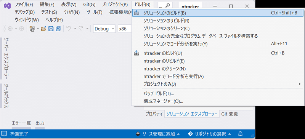Select ntracker のクリーン(N)

[x=218, y=69]
